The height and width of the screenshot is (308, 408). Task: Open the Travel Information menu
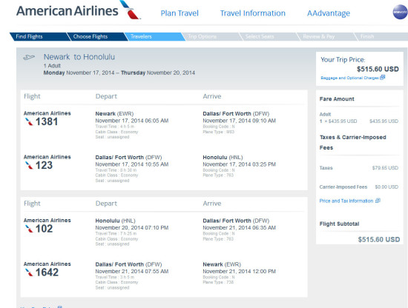(x=253, y=13)
